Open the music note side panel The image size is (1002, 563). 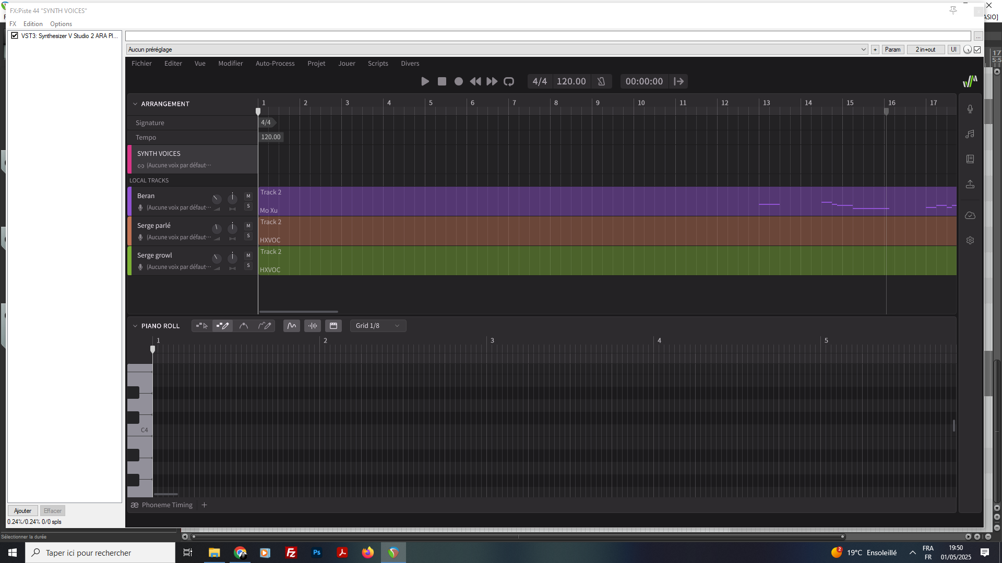click(x=970, y=134)
